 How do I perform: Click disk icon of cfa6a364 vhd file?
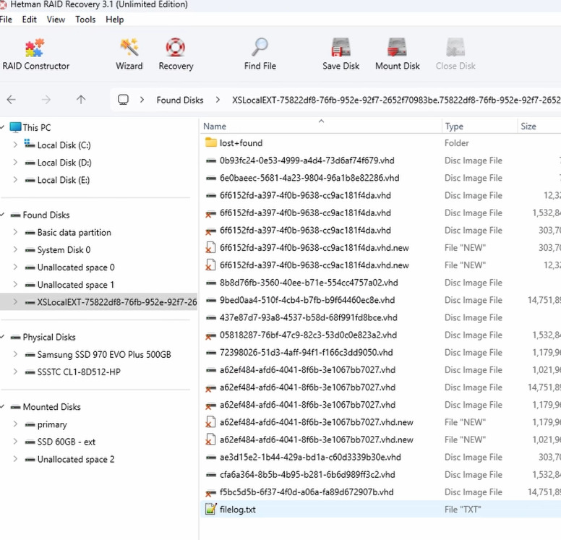coord(211,475)
